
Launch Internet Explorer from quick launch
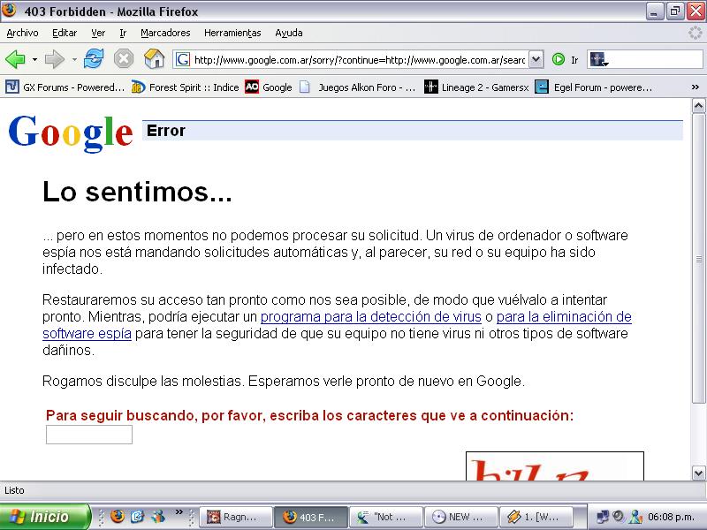click(138, 517)
